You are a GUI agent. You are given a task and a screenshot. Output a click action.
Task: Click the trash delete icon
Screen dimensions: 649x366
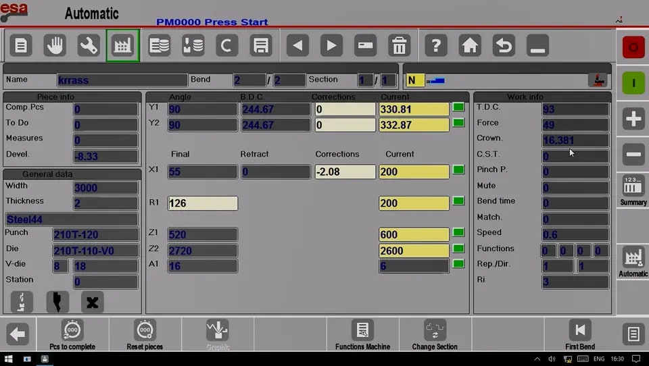tap(399, 45)
